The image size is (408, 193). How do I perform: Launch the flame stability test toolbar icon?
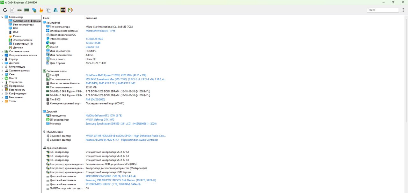(x=41, y=10)
